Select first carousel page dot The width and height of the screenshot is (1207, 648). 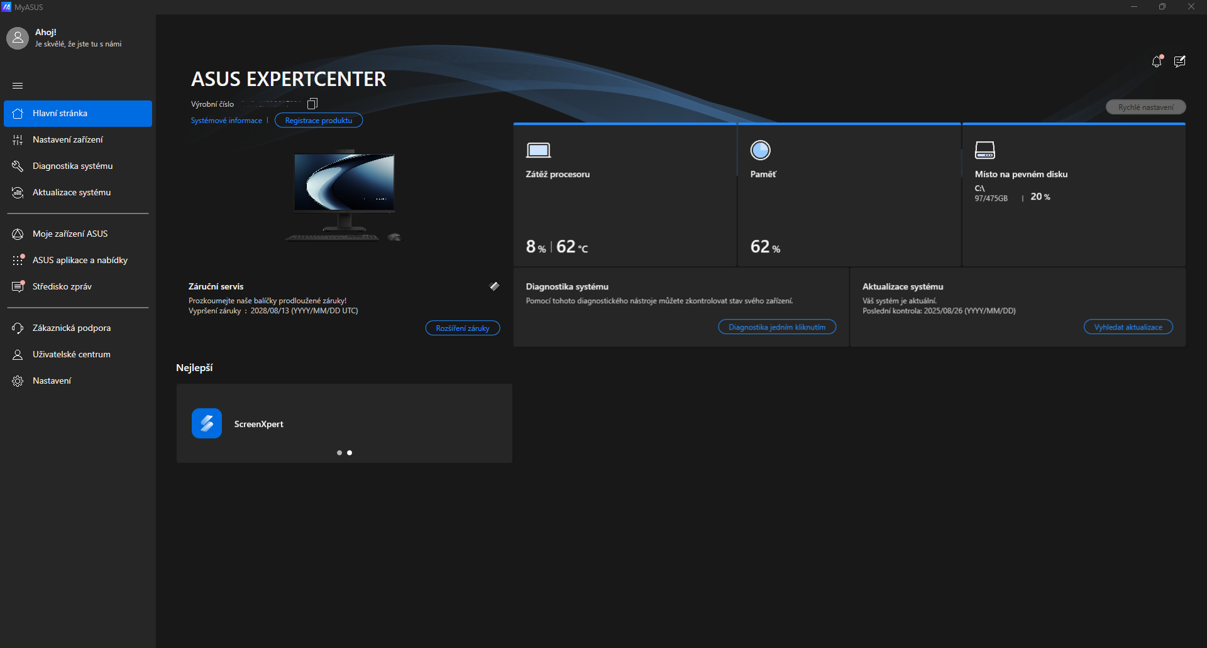coord(339,453)
